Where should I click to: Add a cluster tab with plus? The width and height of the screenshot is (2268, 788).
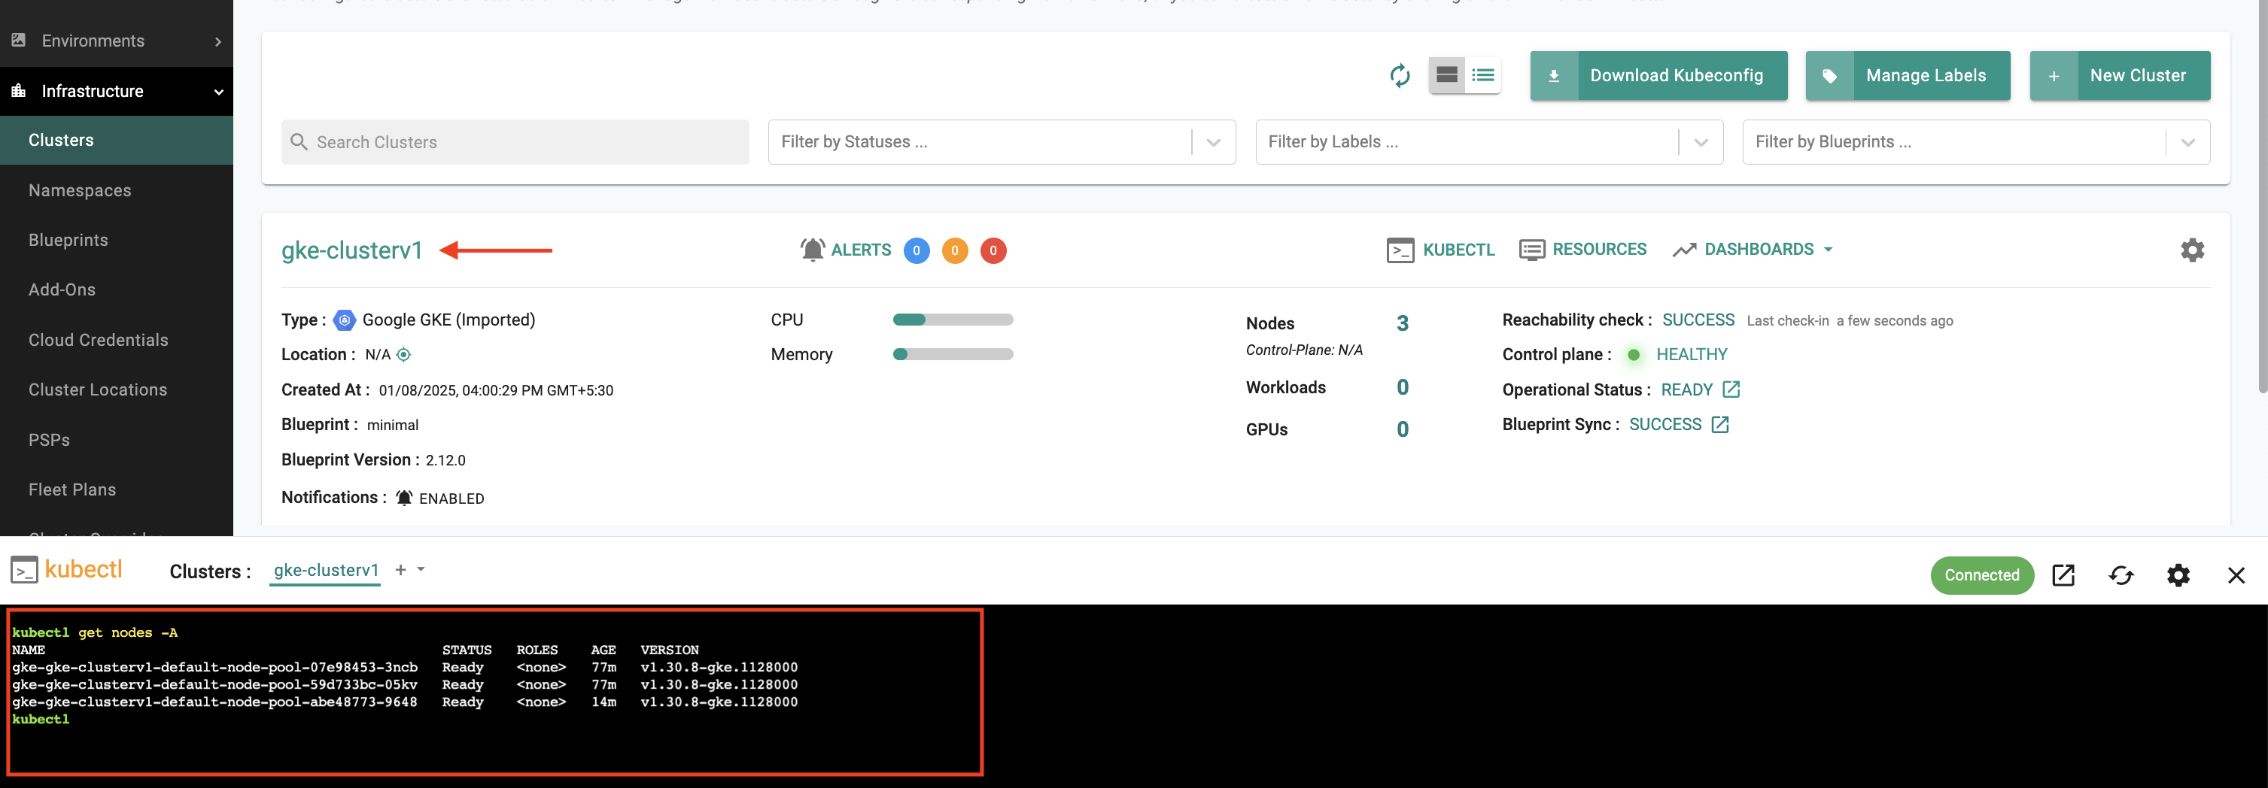tap(400, 570)
